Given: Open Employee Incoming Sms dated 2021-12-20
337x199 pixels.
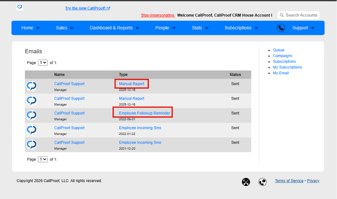Looking at the screenshot, I should 140,143.
